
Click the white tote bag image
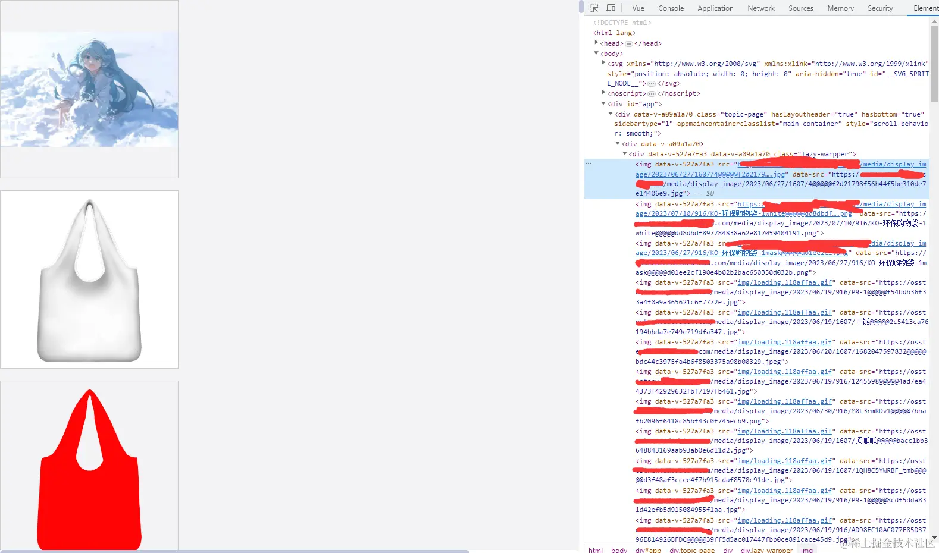click(89, 280)
